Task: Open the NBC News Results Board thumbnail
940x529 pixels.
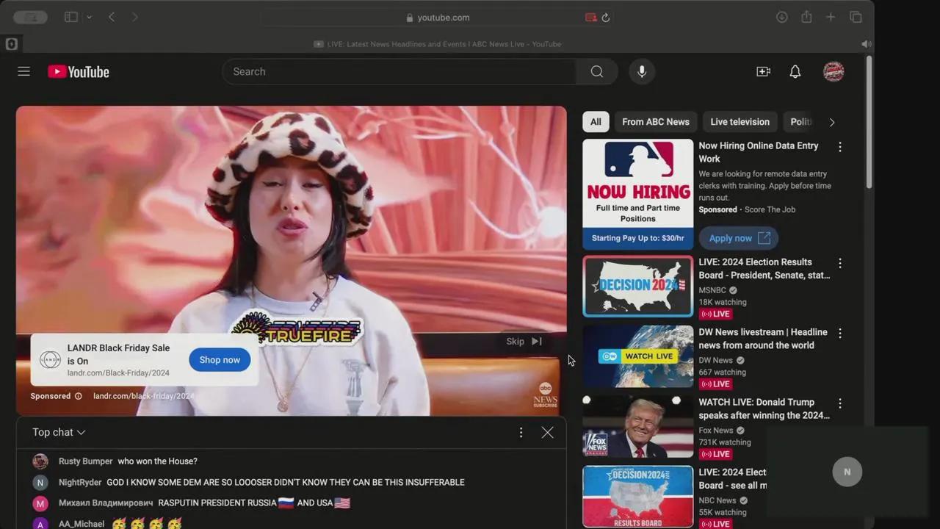Action: click(637, 497)
